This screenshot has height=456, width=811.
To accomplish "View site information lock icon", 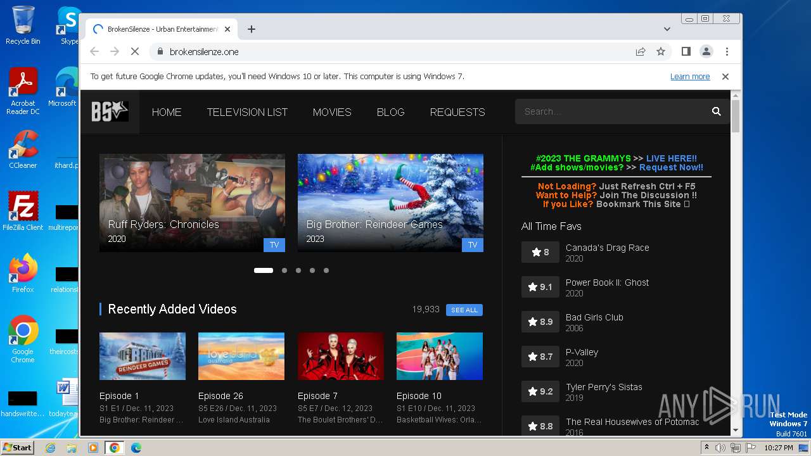I will 160,52.
